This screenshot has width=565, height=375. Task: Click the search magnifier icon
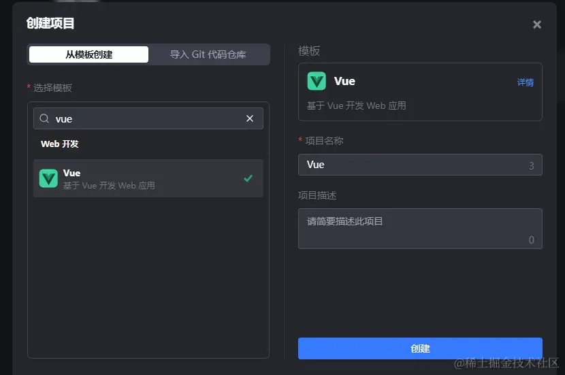[x=44, y=118]
